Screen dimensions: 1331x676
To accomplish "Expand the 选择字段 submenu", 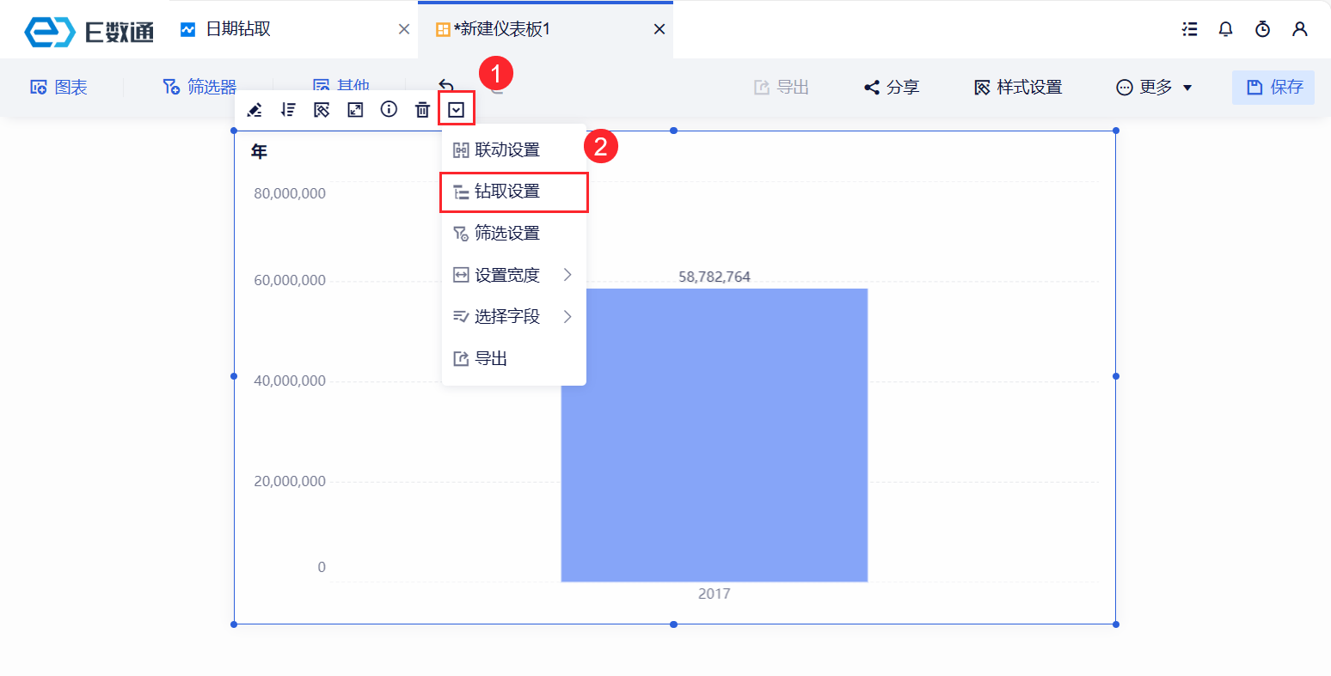I will pos(513,317).
